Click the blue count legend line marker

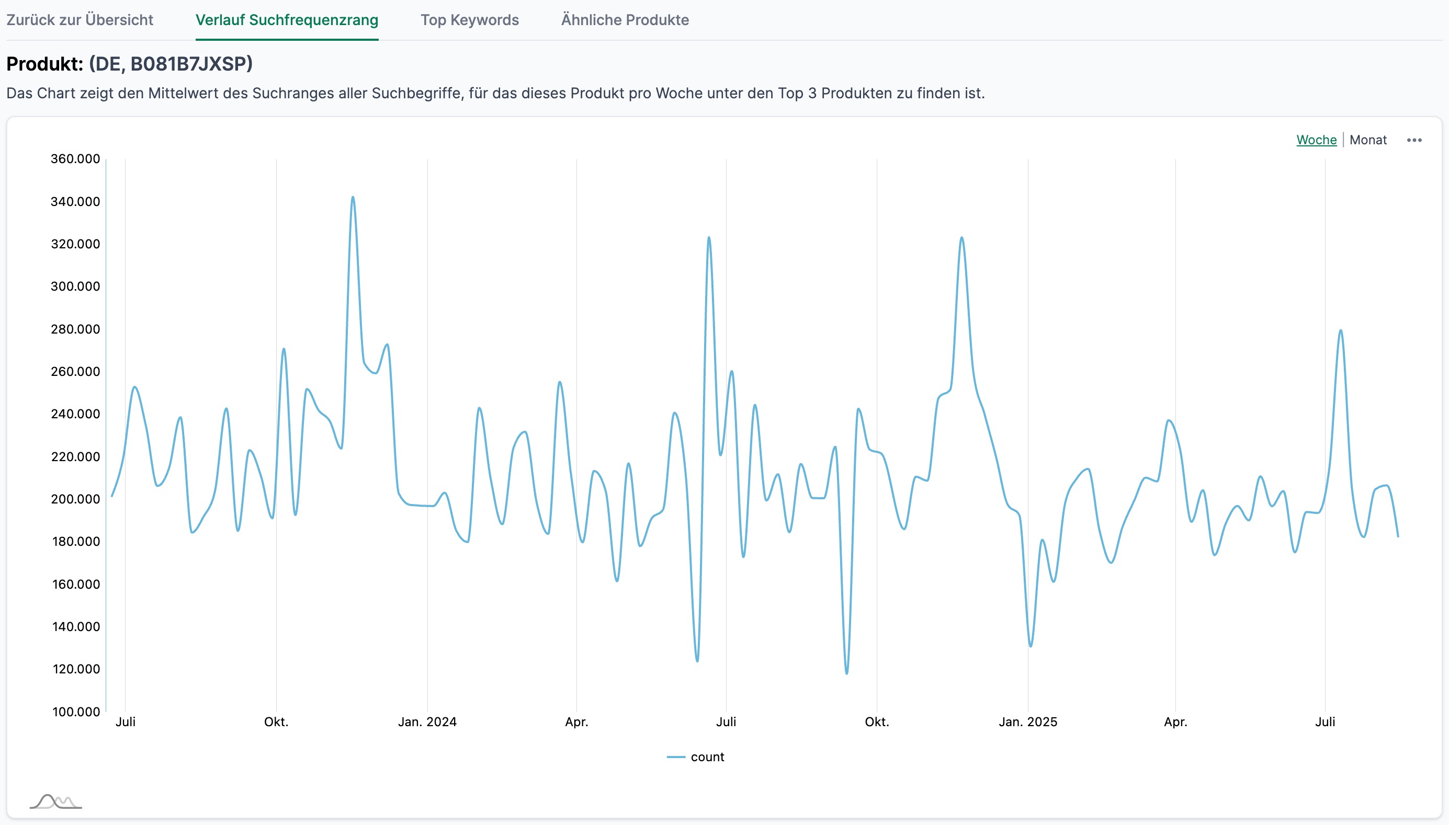(x=676, y=757)
